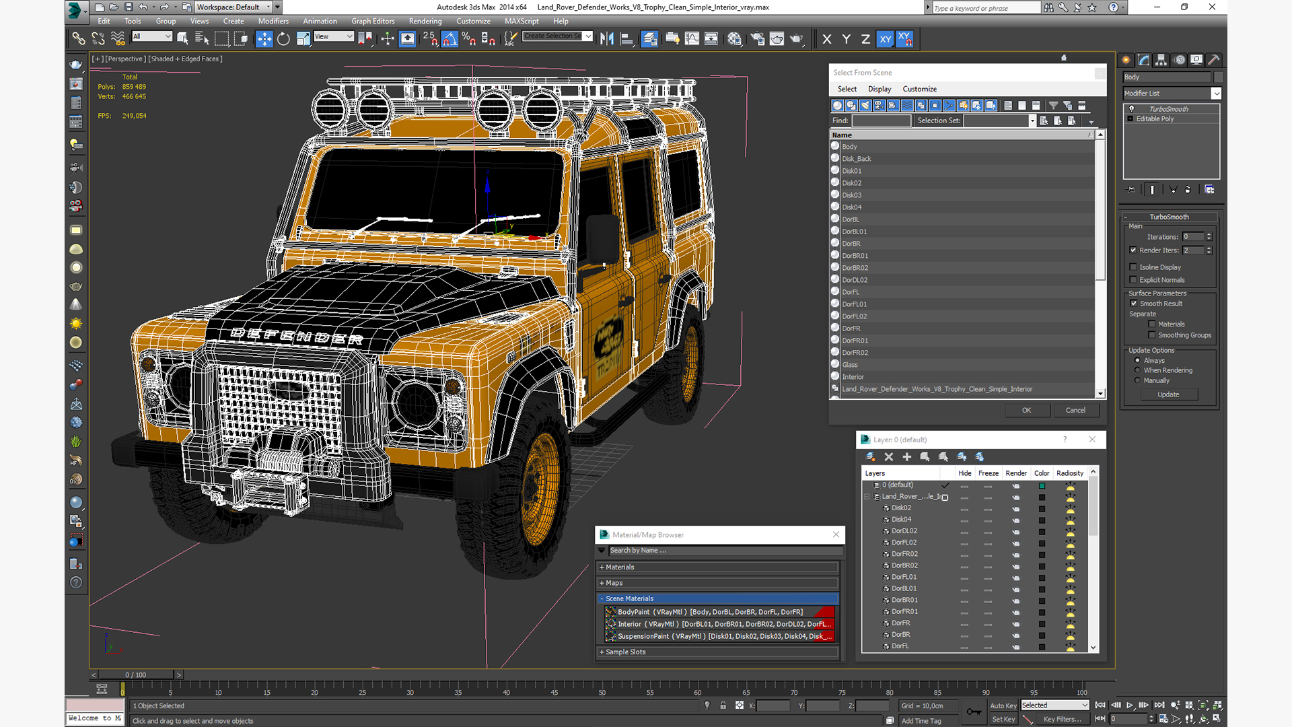The image size is (1292, 727).
Task: Toggle Display Geometry filter in Select From Scene
Action: (837, 106)
